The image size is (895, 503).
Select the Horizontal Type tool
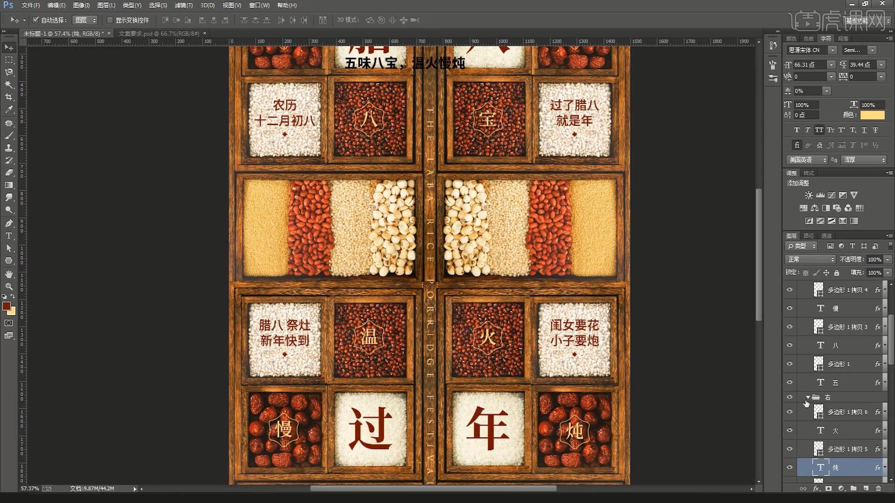coord(9,236)
